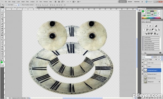
Task: Select the Type tool
Action: click(x=2, y=45)
